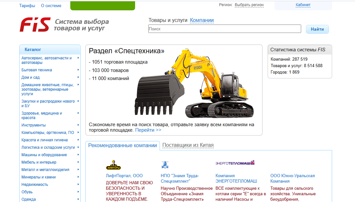
Task: Click the Найти search button
Action: point(317,29)
